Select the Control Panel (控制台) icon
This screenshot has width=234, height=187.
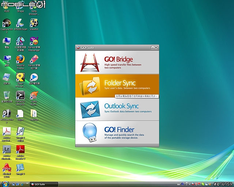coord(7,79)
